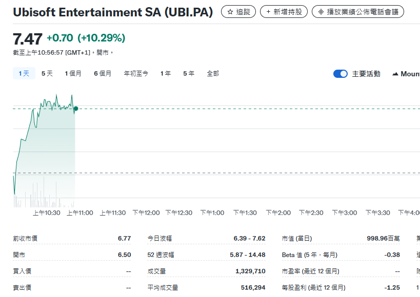Click the 市值 (當日) market cap label
The width and height of the screenshot is (420, 297).
[x=297, y=239]
